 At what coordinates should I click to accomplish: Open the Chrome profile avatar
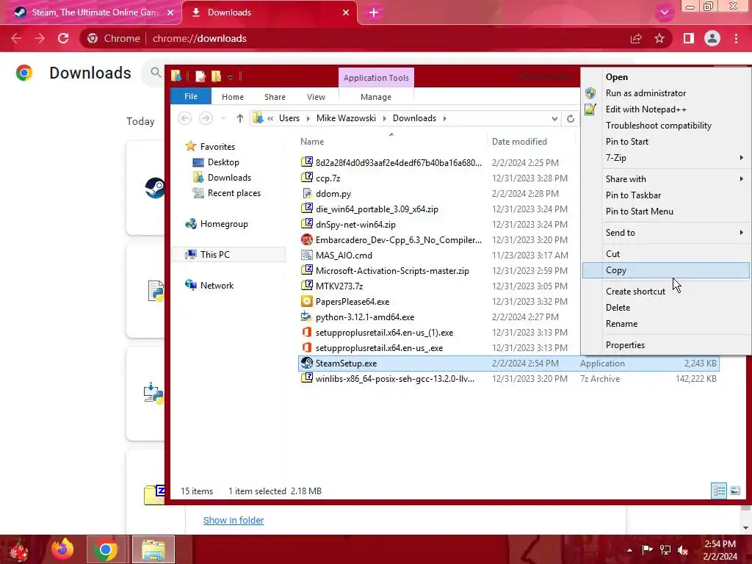(x=712, y=38)
